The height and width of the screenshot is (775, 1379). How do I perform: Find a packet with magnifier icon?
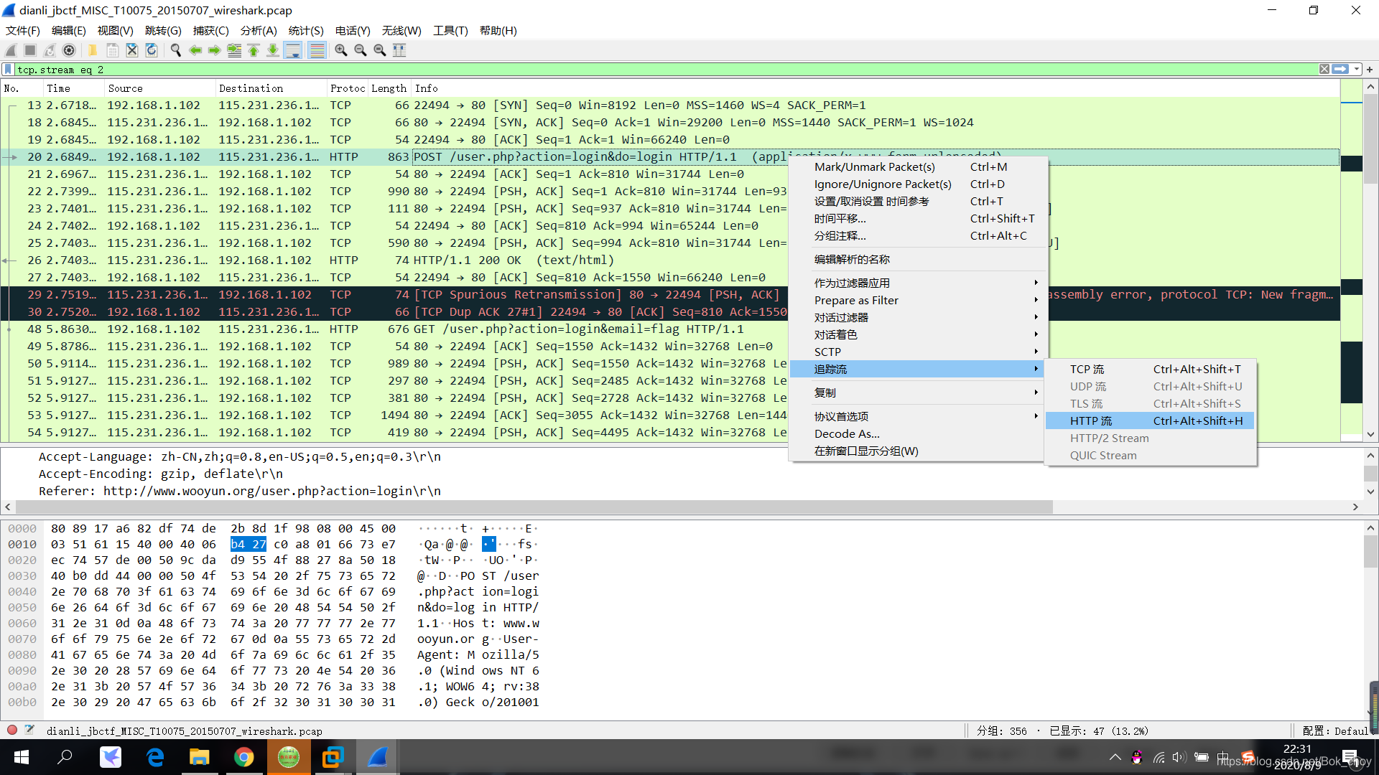coord(175,50)
